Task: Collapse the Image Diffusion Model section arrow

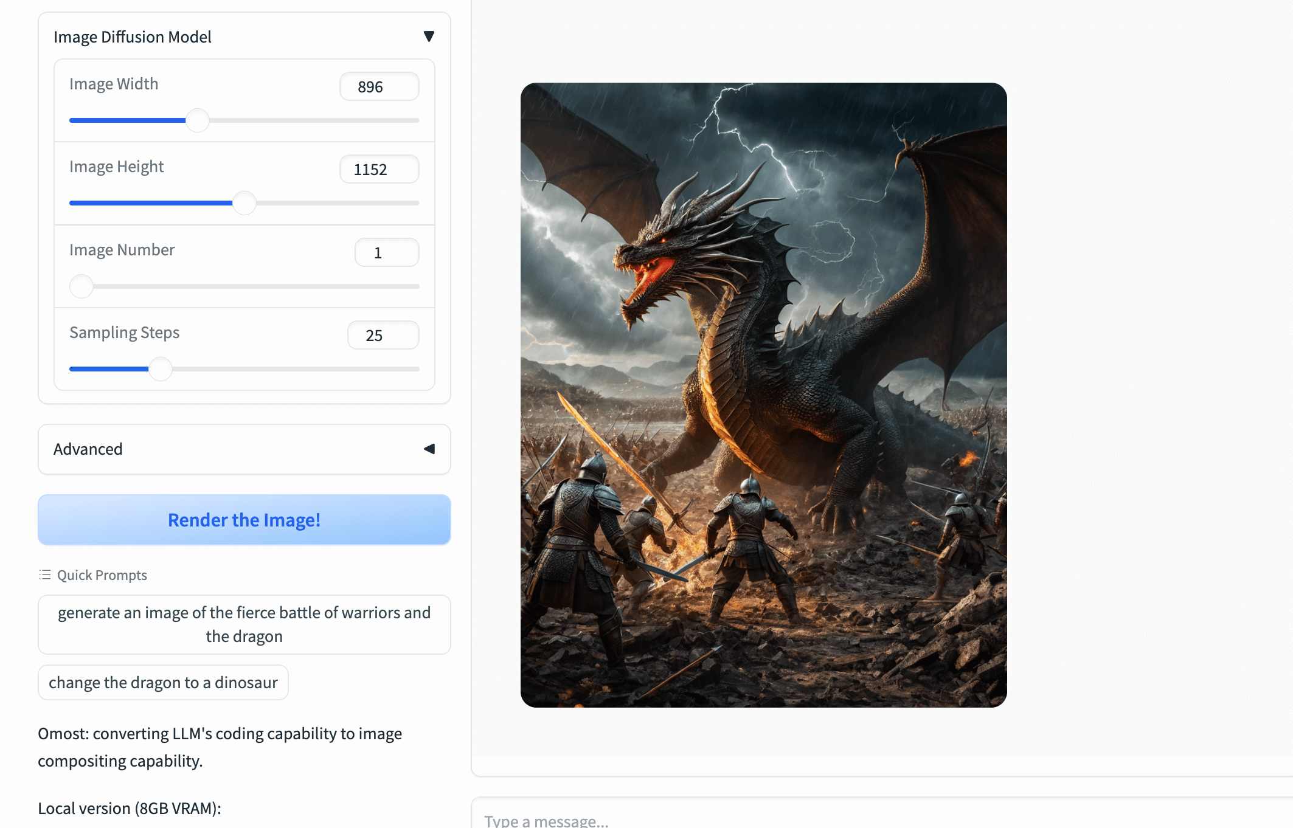Action: [429, 36]
